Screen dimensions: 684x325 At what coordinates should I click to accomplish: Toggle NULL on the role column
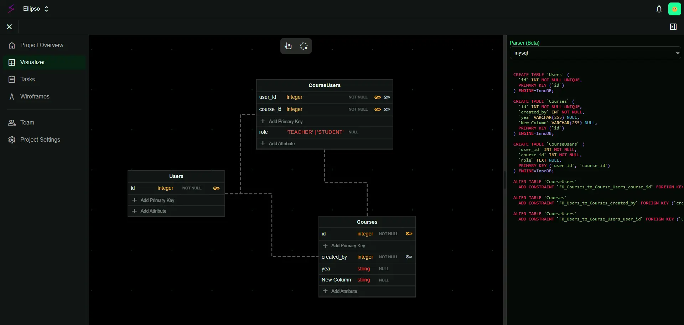[x=353, y=132]
